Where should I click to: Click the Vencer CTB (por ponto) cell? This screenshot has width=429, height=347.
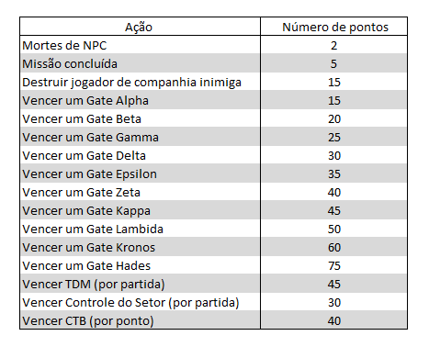tap(140, 320)
